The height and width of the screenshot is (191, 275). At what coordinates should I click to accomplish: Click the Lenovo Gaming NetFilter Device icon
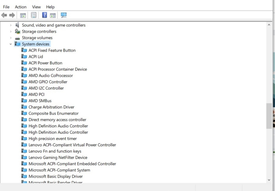pyautogui.click(x=24, y=157)
